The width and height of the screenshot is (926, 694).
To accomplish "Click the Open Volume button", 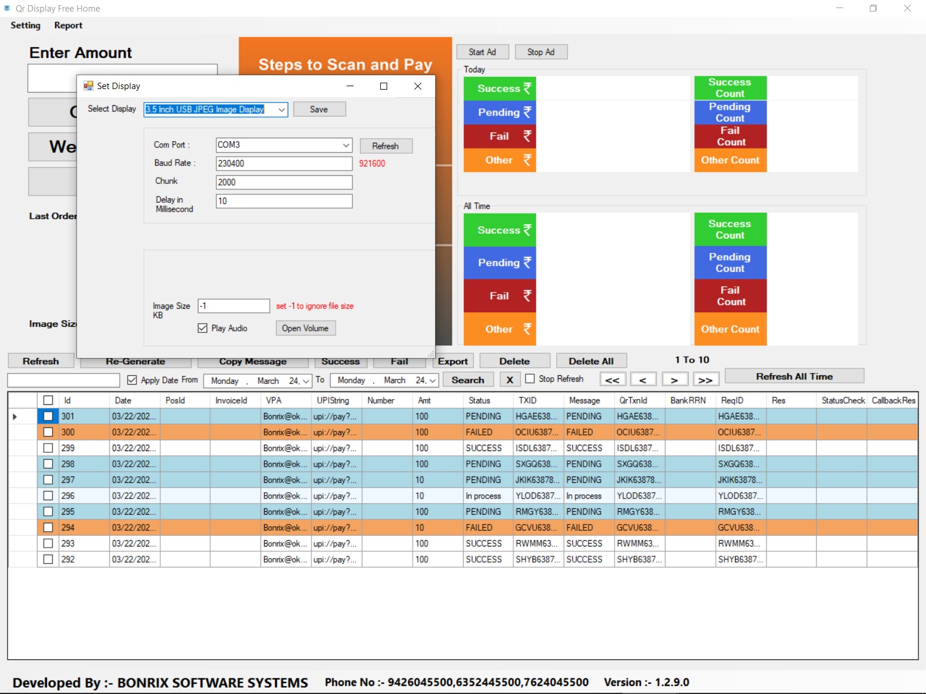I will click(x=305, y=328).
